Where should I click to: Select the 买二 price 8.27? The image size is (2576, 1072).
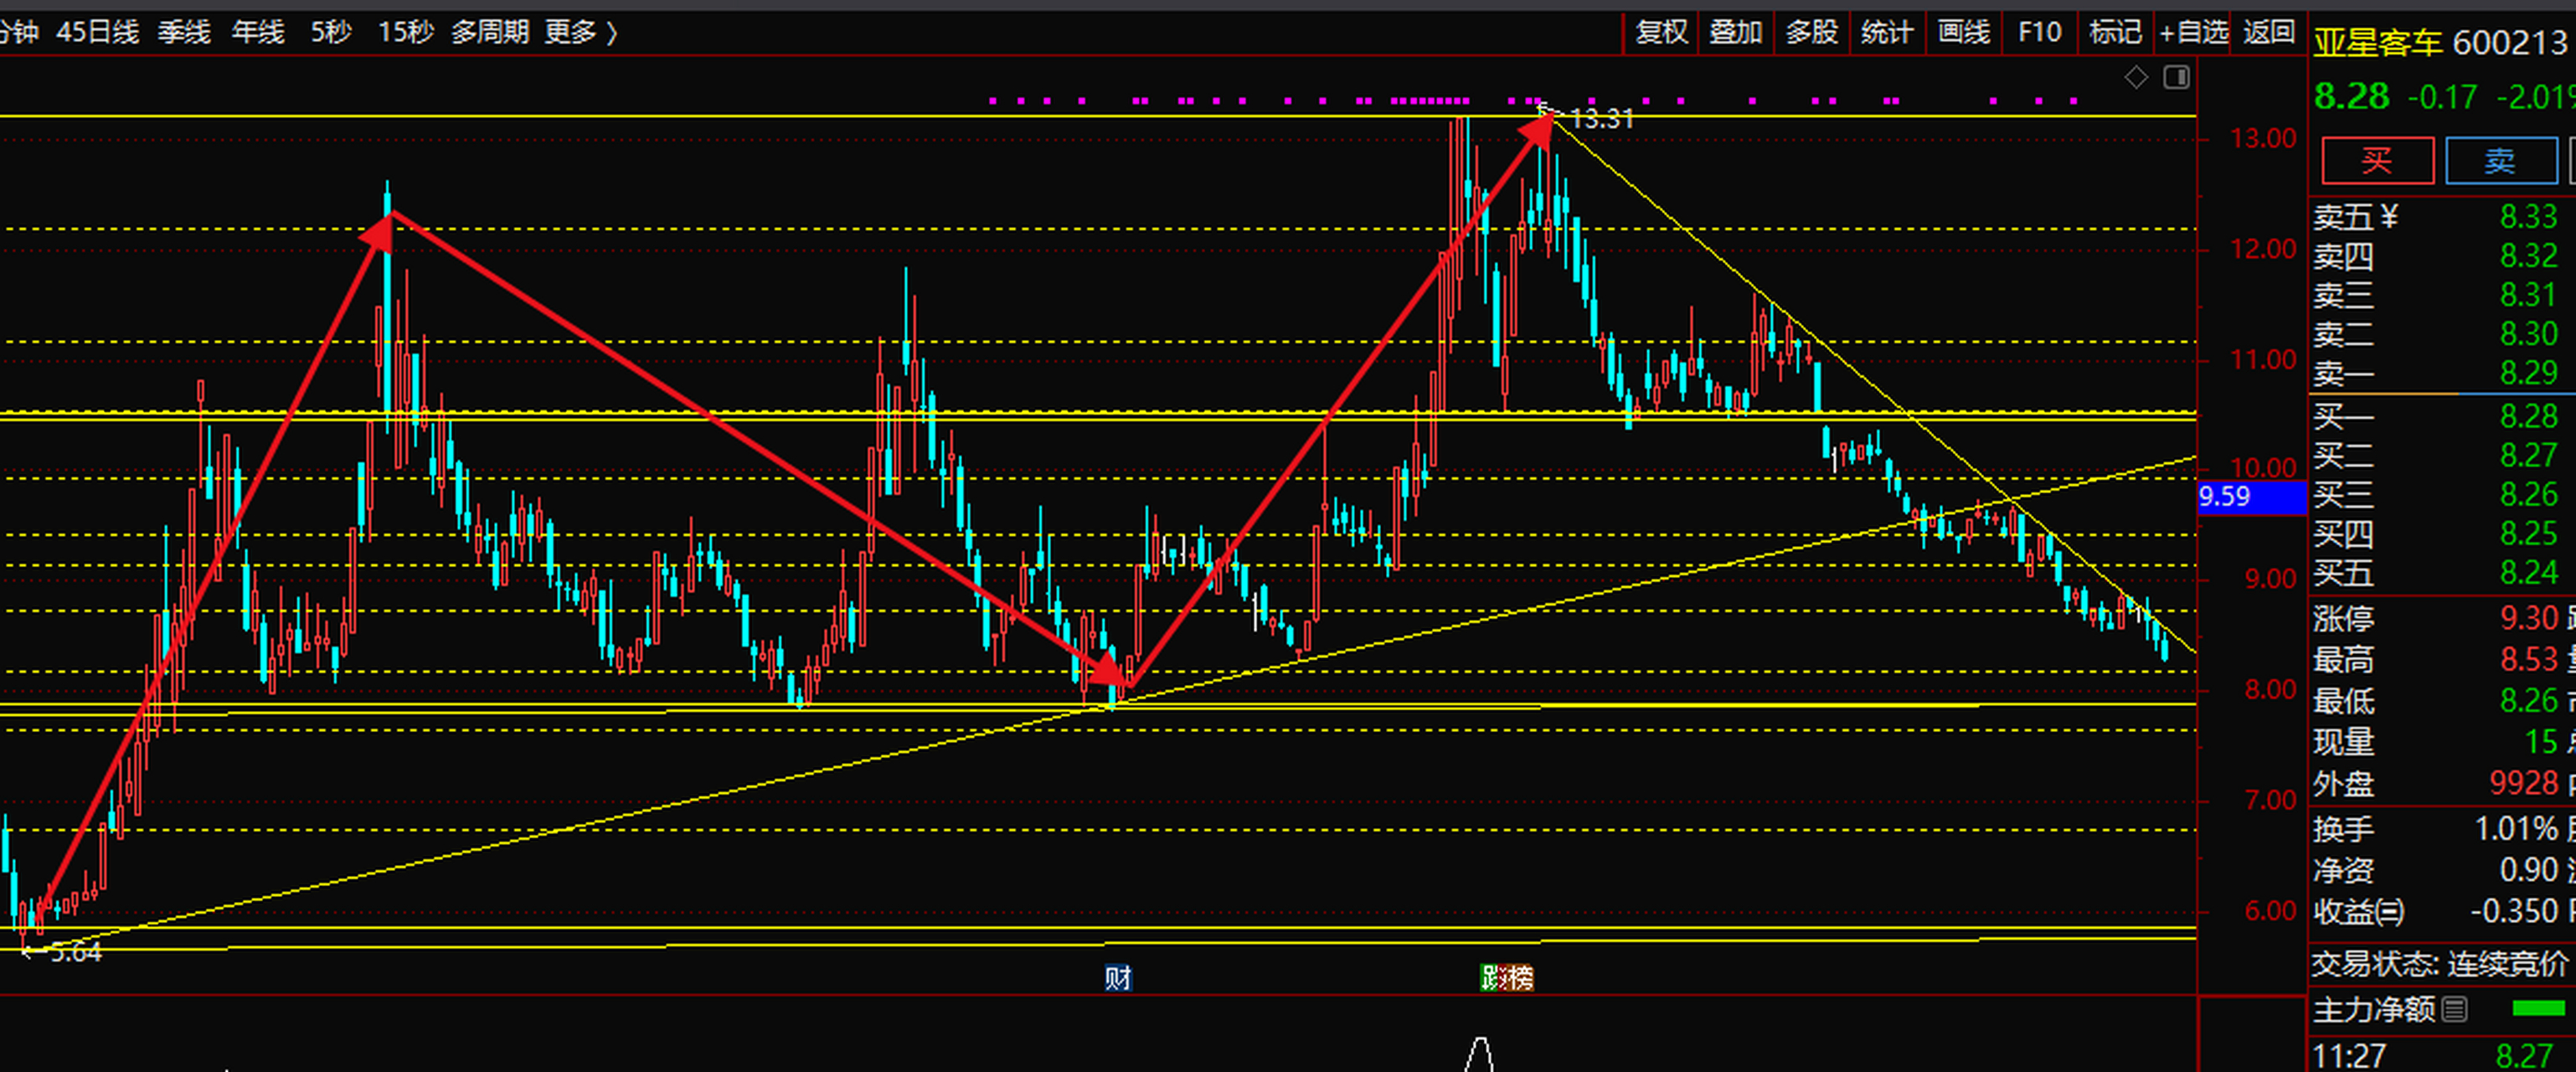2528,455
